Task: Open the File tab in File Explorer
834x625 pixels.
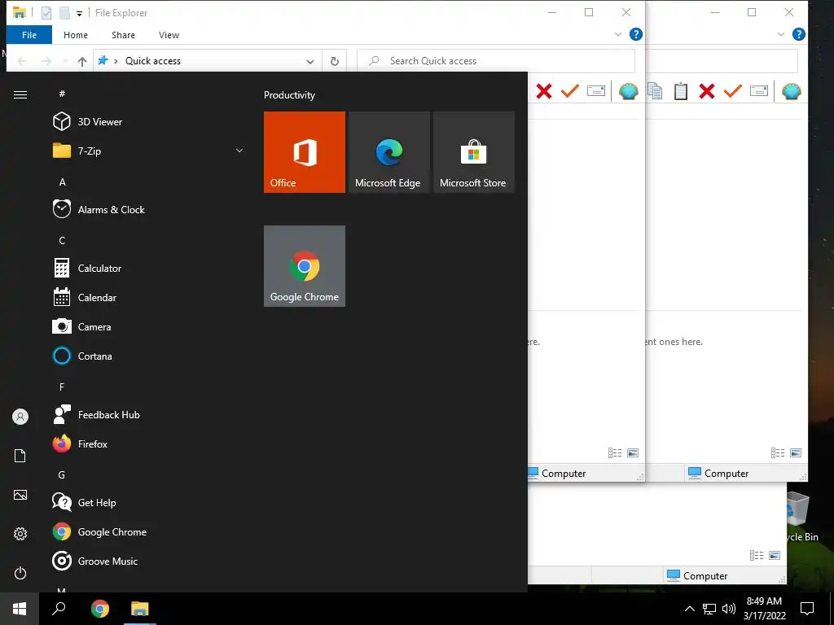Action: (29, 35)
